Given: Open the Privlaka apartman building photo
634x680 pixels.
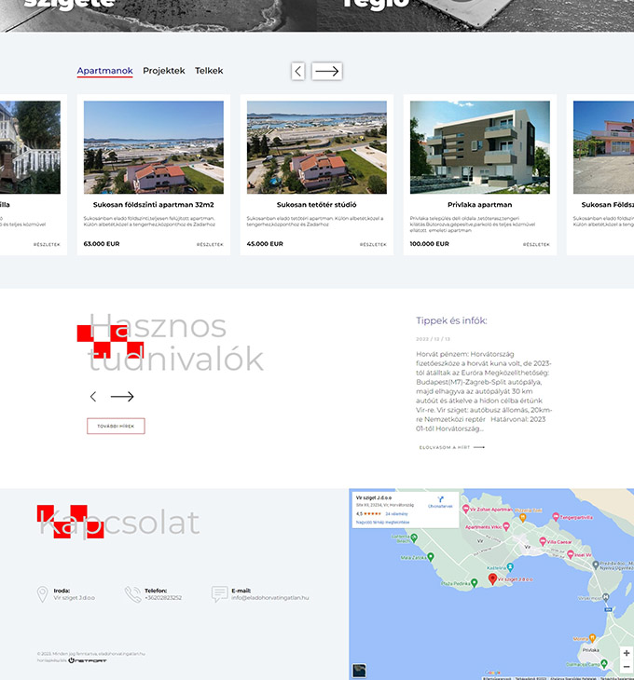Looking at the screenshot, I should (480, 147).
